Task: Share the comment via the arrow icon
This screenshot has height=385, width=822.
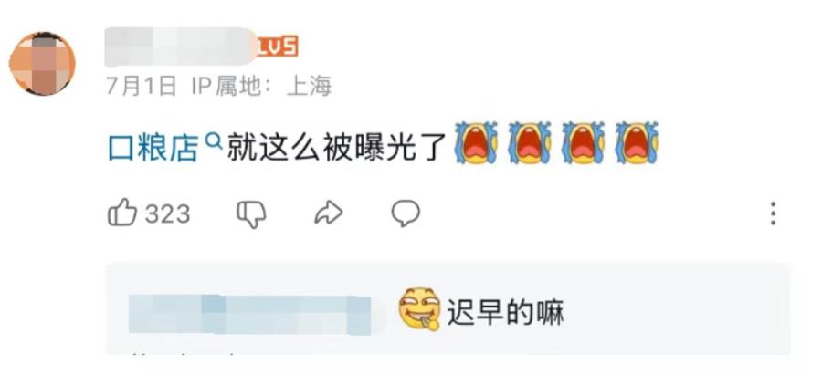Action: point(329,213)
